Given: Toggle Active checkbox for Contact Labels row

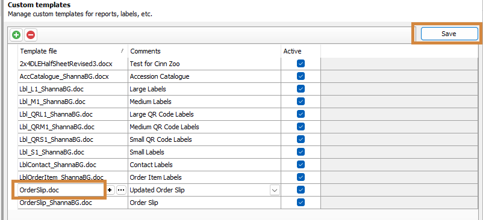Looking at the screenshot, I should pos(301,165).
